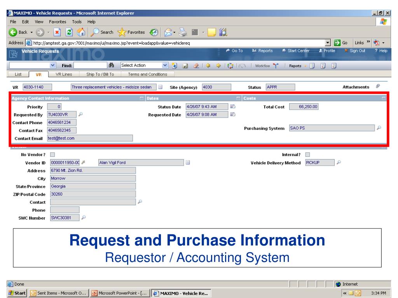Tick the Internal? checkbox
The image size is (398, 298).
pyautogui.click(x=308, y=154)
